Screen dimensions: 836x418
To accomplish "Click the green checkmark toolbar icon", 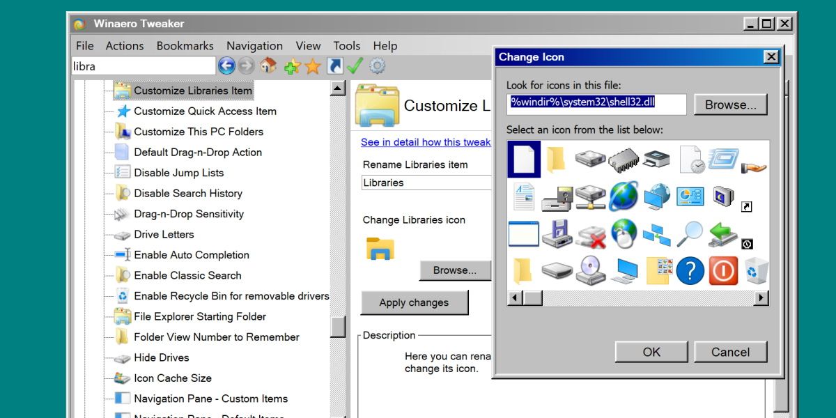I will pyautogui.click(x=355, y=66).
